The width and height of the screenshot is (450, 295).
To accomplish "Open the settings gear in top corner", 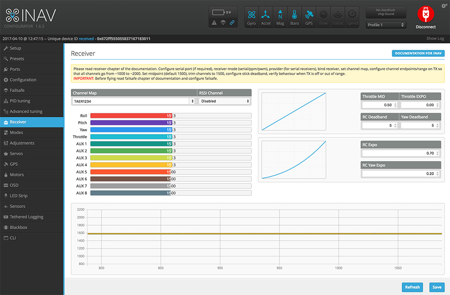I will pos(444,6).
